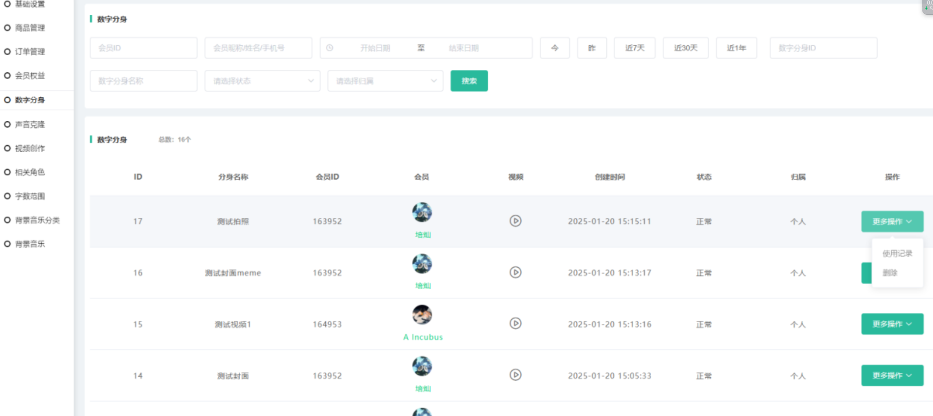Screen dimensions: 933x416
Task: Click the A Incubus member avatar
Action: [x=422, y=315]
